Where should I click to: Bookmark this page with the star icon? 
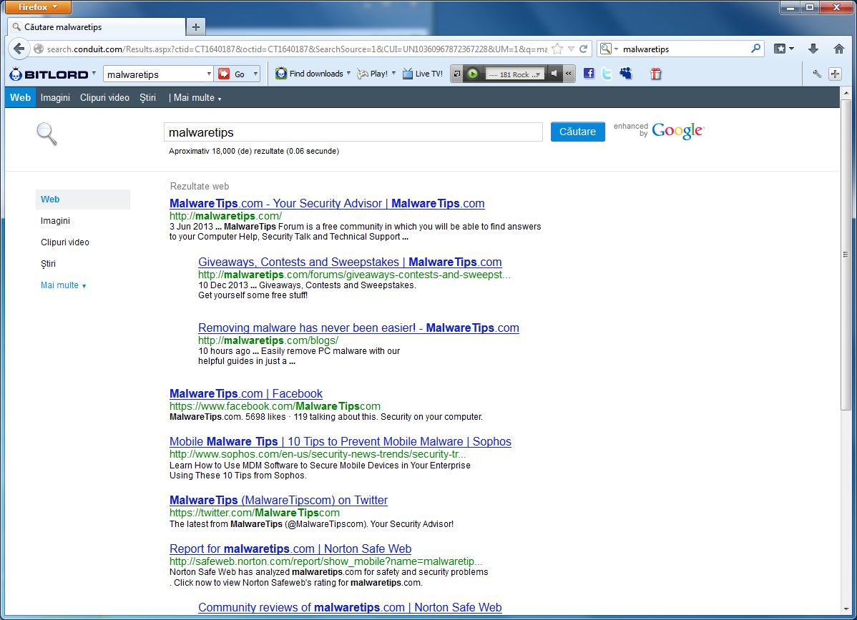(557, 49)
